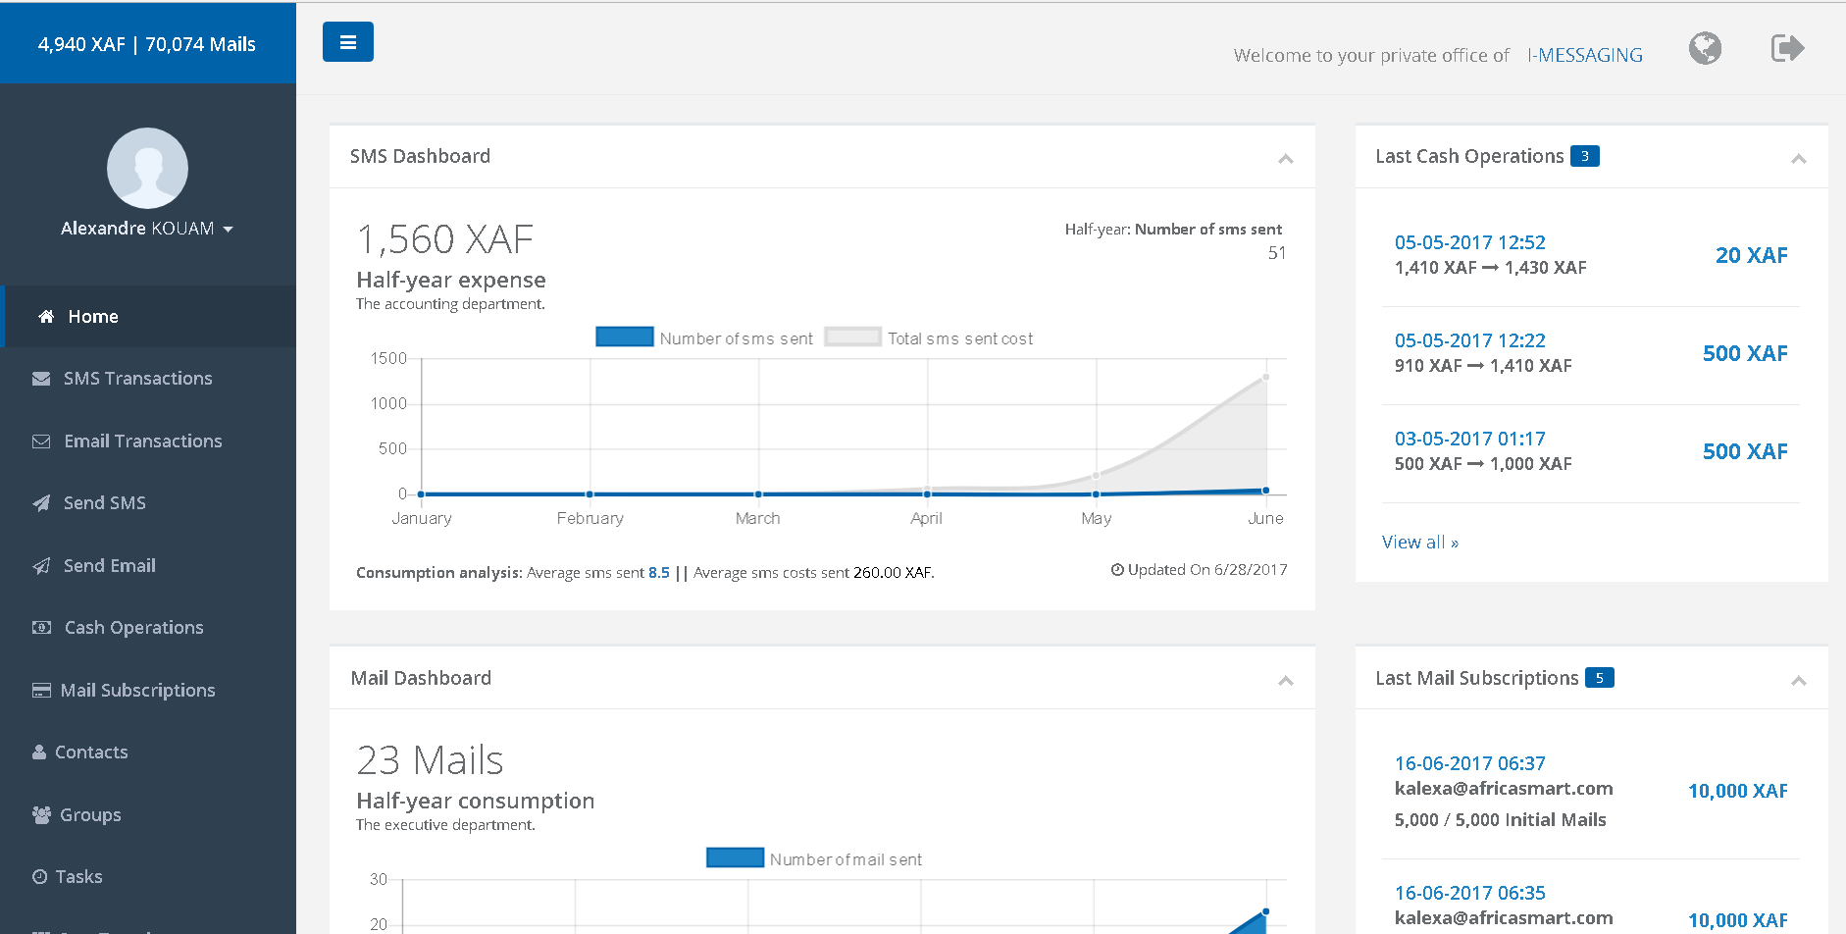Click the Cash Operations money icon

coord(41,628)
